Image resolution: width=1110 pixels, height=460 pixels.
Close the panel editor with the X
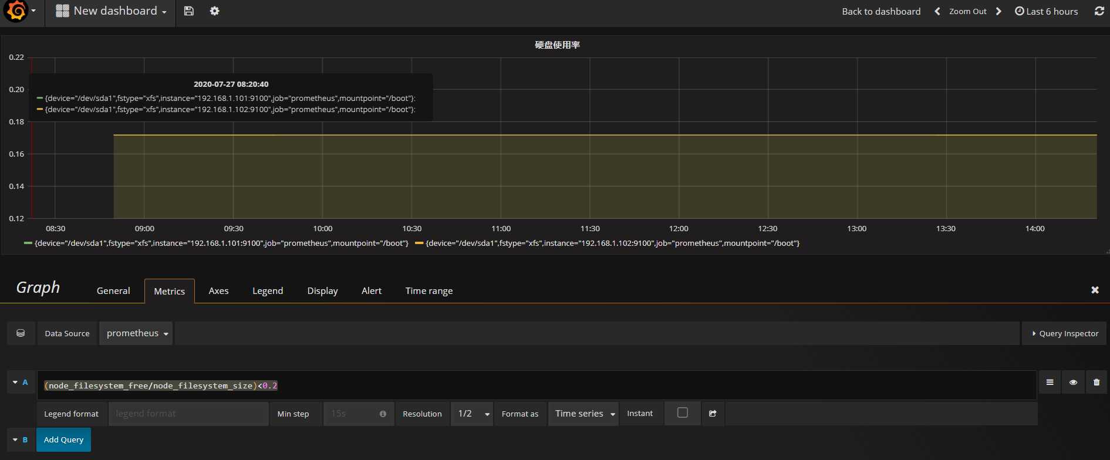1095,290
